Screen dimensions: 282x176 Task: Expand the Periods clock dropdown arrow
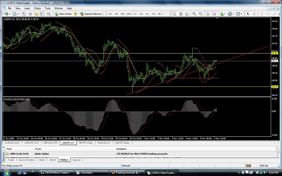click(x=233, y=14)
